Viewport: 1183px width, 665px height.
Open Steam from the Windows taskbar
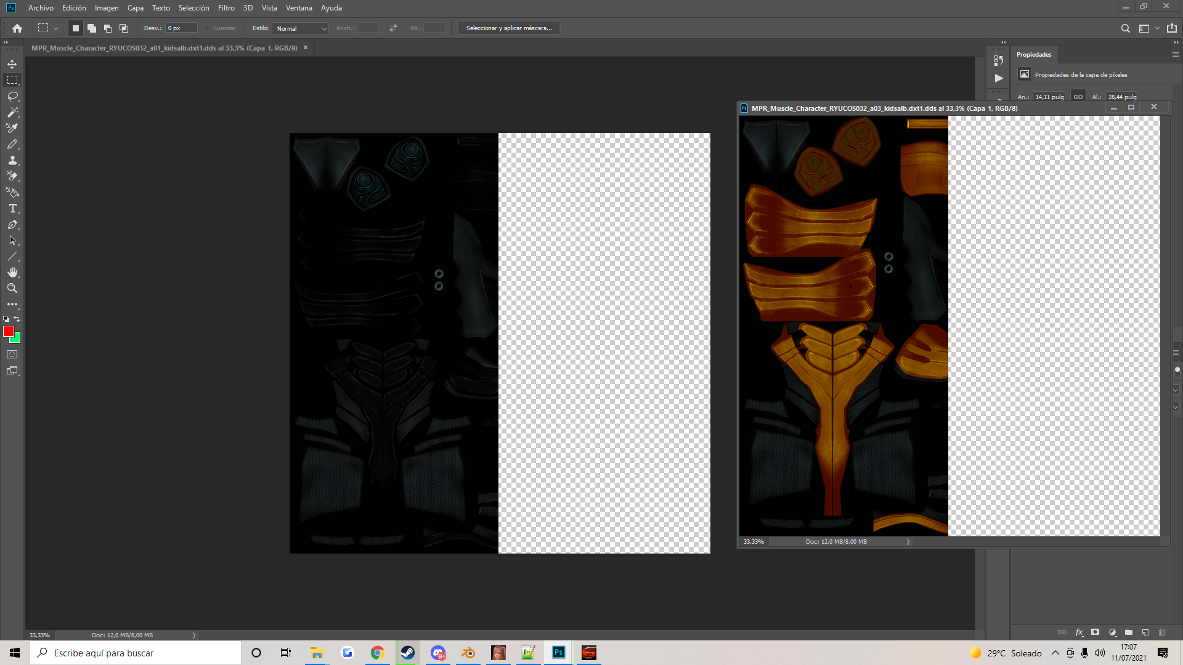point(407,653)
